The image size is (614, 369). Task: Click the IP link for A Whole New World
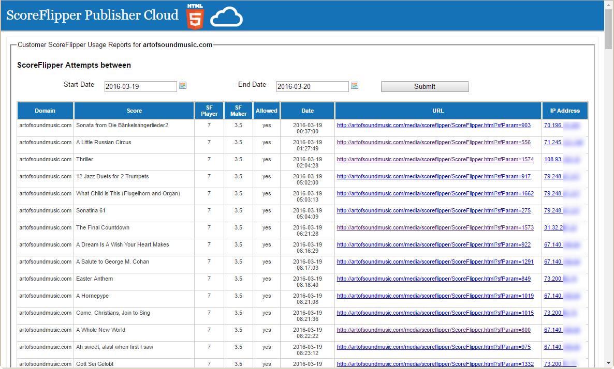[562, 330]
